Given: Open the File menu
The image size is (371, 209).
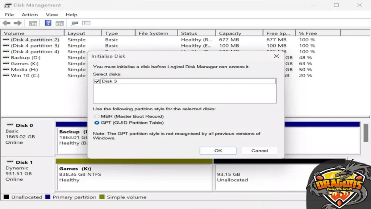Looking at the screenshot, I should point(9,15).
